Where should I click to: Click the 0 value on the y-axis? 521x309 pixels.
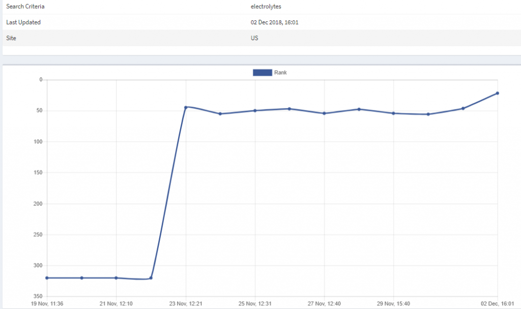click(x=40, y=79)
